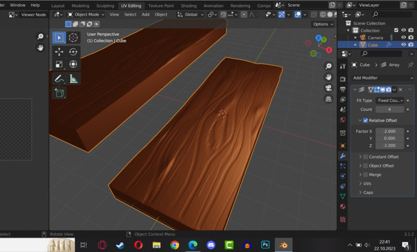The width and height of the screenshot is (417, 252).
Task: Toggle camera view icon in viewport
Action: [x=329, y=88]
